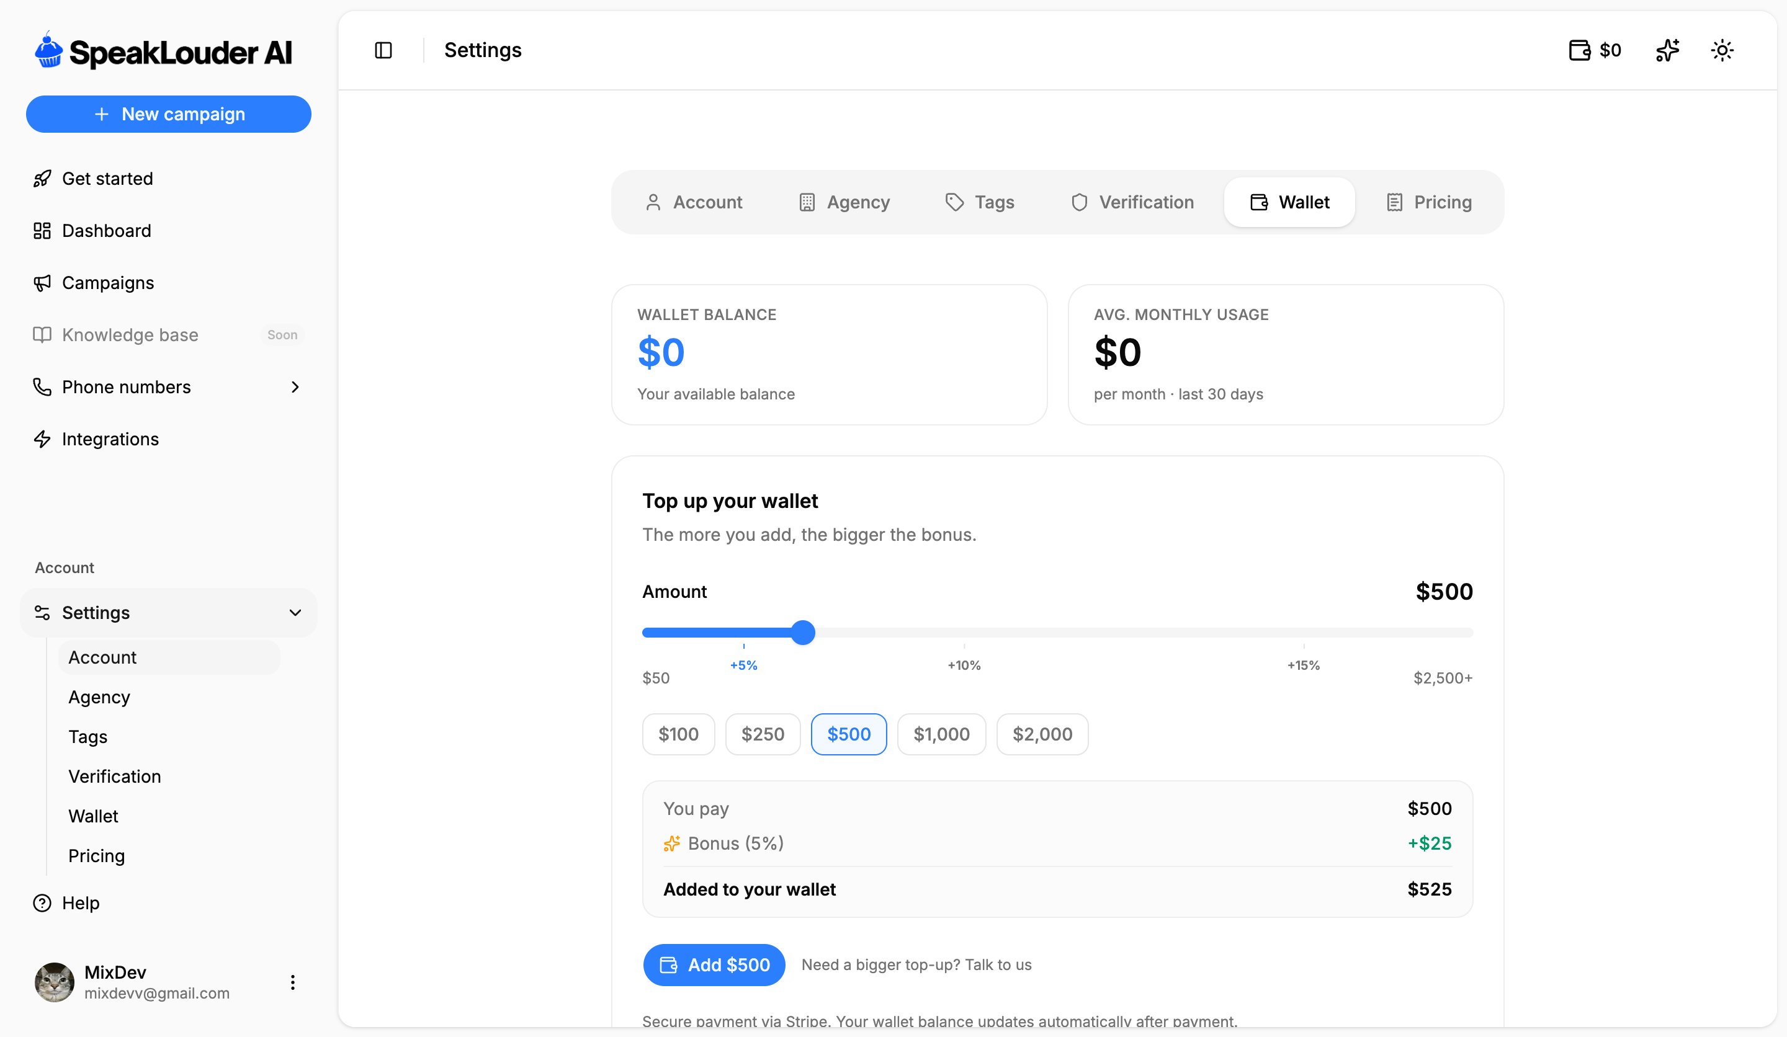Click the slider track near +10% mark
Image resolution: width=1787 pixels, height=1037 pixels.
tap(964, 632)
